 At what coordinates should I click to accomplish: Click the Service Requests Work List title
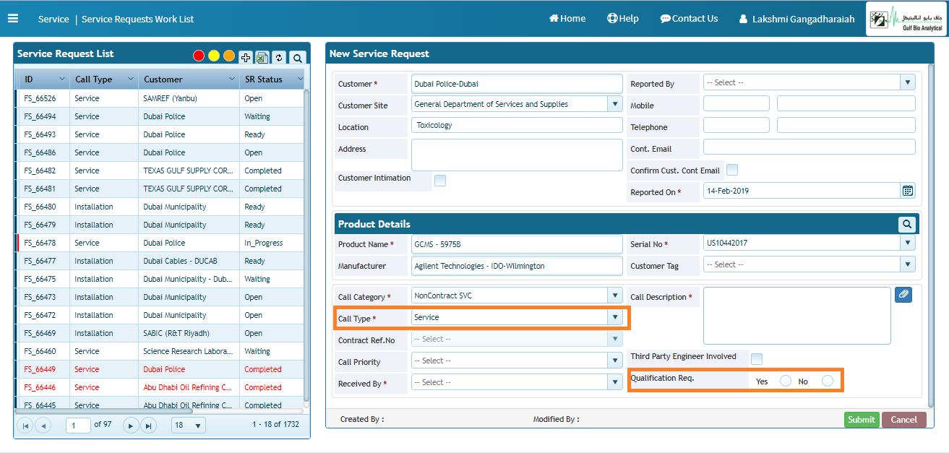[138, 19]
